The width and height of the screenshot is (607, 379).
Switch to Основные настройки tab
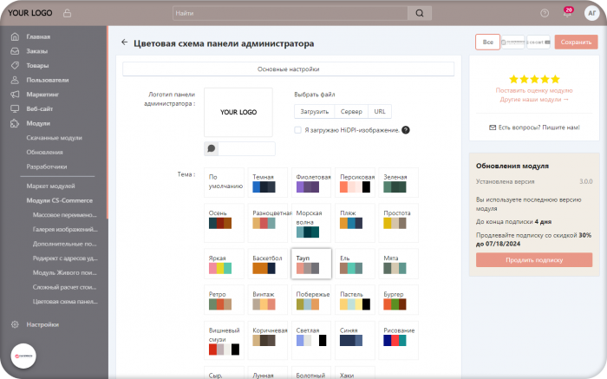click(289, 69)
